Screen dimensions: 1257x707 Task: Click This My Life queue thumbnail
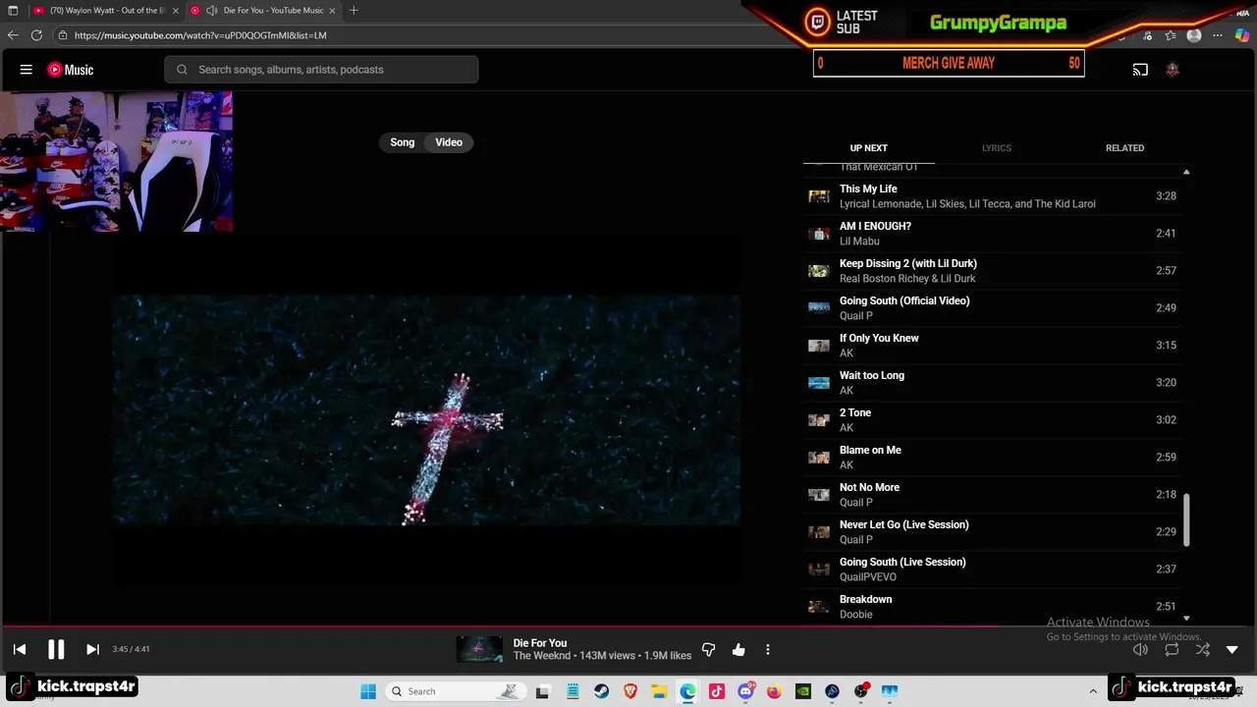(x=819, y=196)
